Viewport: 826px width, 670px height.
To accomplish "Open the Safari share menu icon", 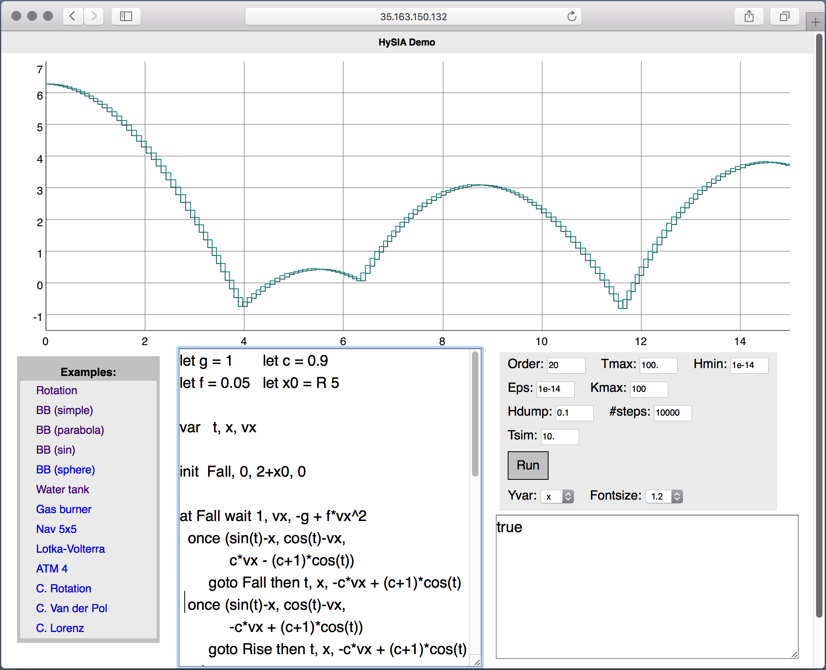I will [749, 16].
